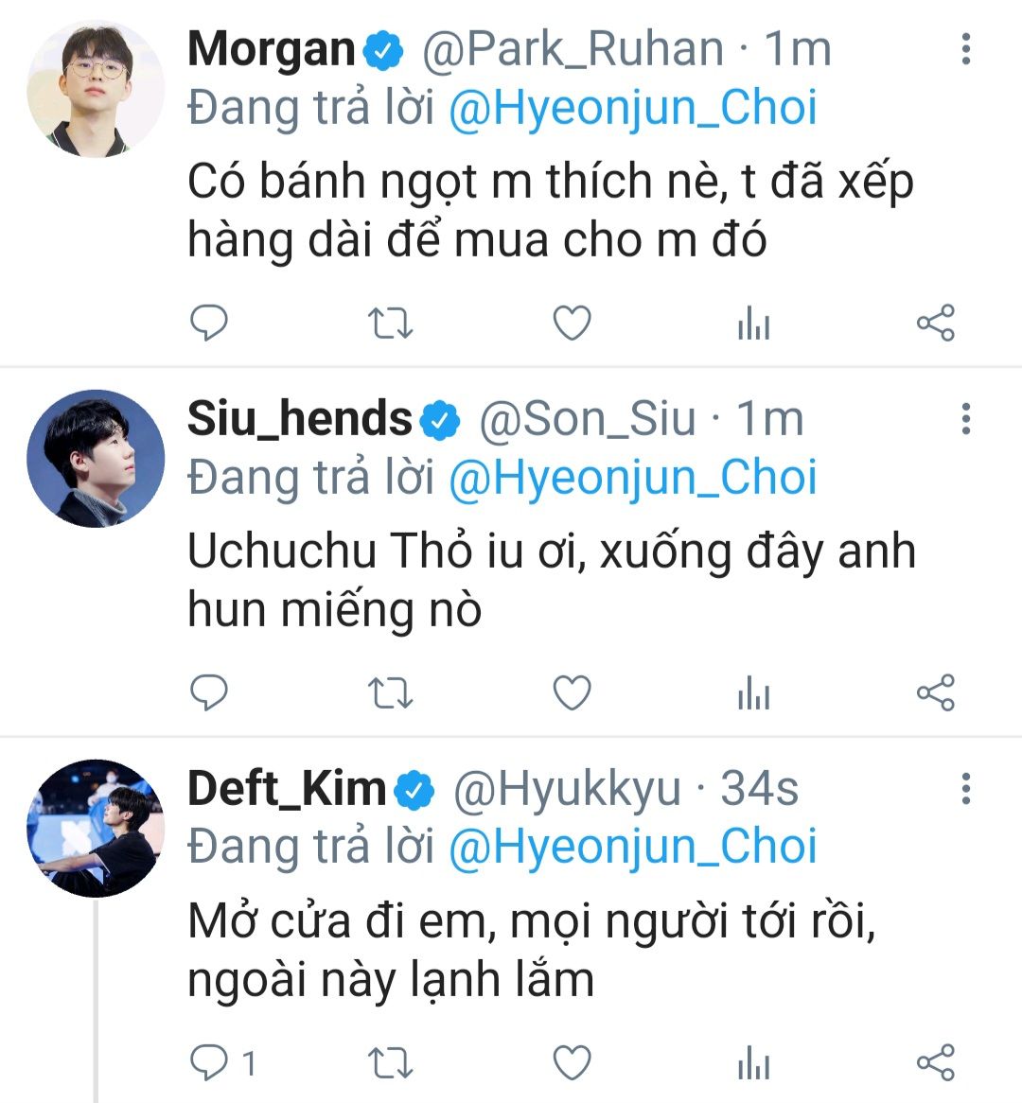
Task: Open more options on Morgan's tweet
Action: pyautogui.click(x=965, y=49)
